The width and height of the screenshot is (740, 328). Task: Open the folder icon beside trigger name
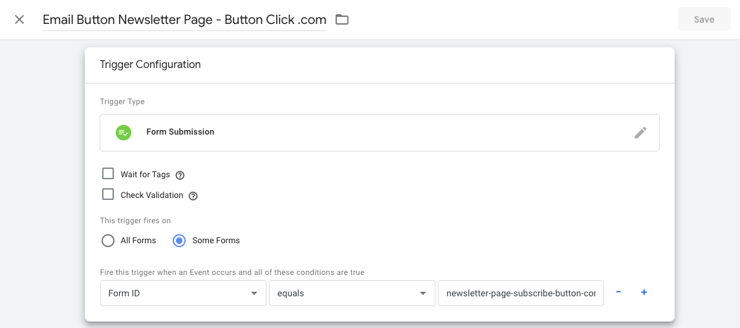[342, 19]
